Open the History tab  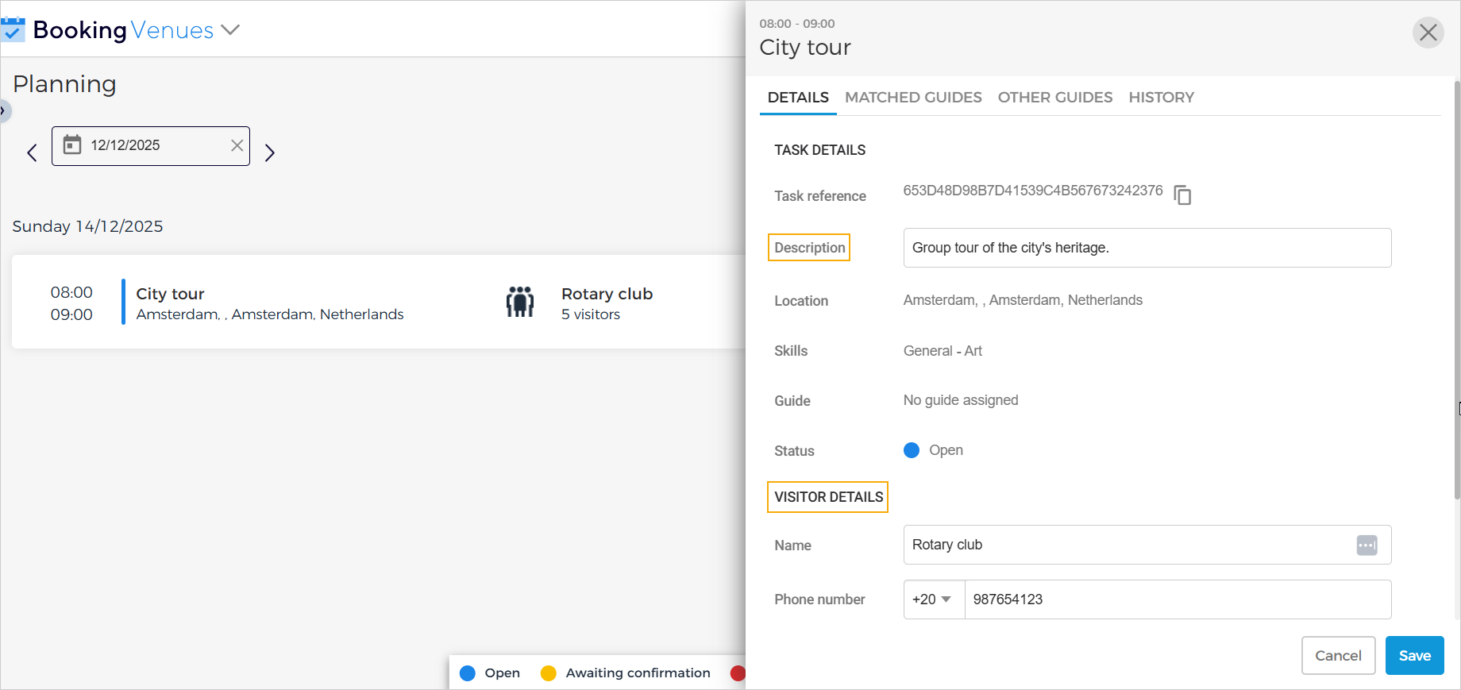tap(1161, 98)
